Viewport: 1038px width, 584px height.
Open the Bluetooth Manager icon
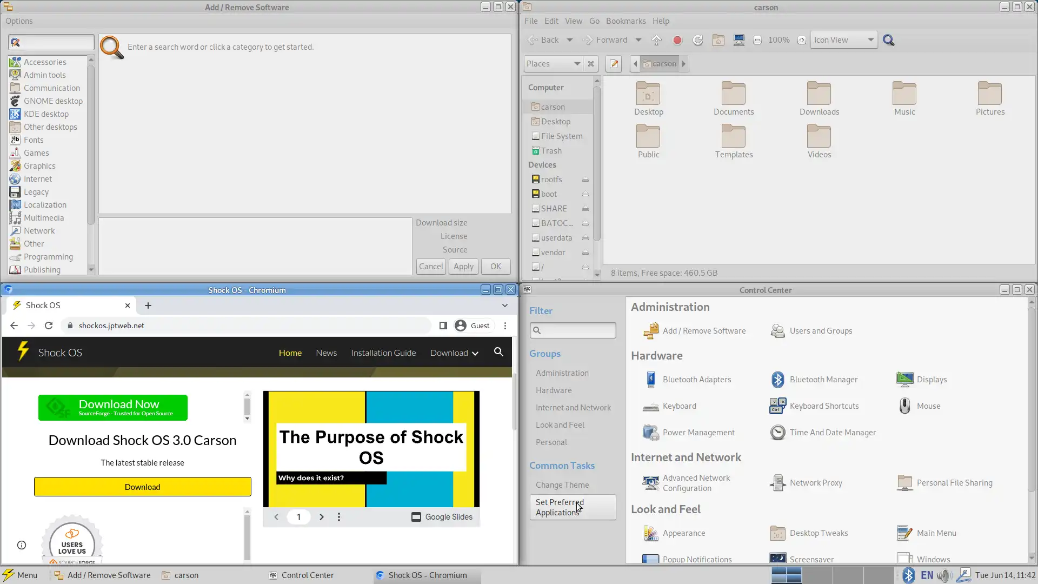[x=777, y=379]
